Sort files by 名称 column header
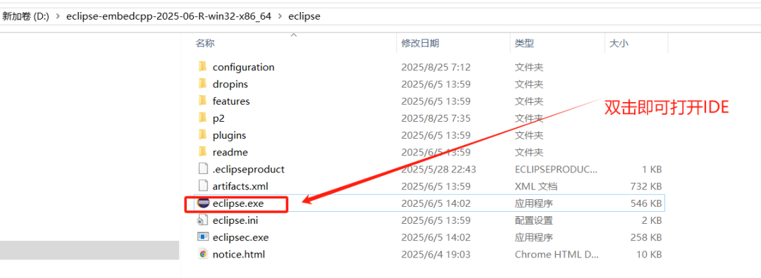This screenshot has width=761, height=278. (x=205, y=43)
